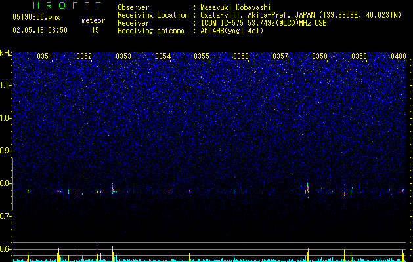This screenshot has height=262, width=413.
Task: Click the horizontal echo streak after 0351
Action: [x=60, y=191]
